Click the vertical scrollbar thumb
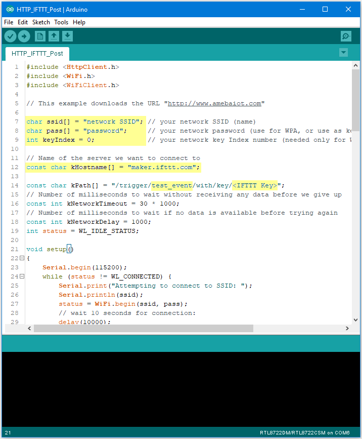Image resolution: width=362 pixels, height=439 pixels. point(355,100)
